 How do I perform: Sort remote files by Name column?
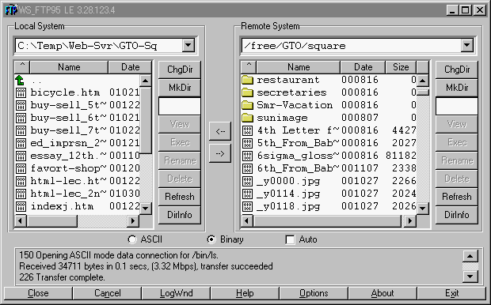point(299,67)
